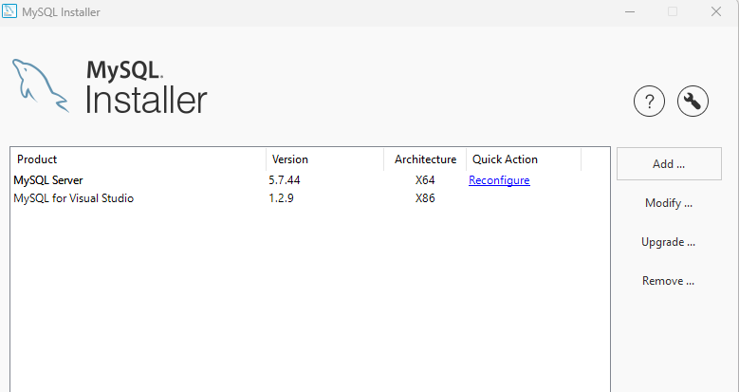This screenshot has width=739, height=392.
Task: Click the Remove ... button
Action: (x=669, y=281)
